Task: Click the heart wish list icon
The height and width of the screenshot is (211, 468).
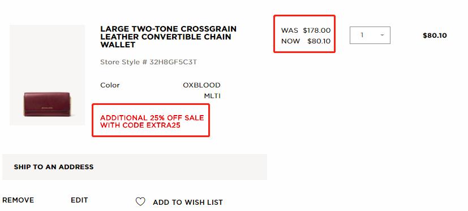Action: (140, 202)
